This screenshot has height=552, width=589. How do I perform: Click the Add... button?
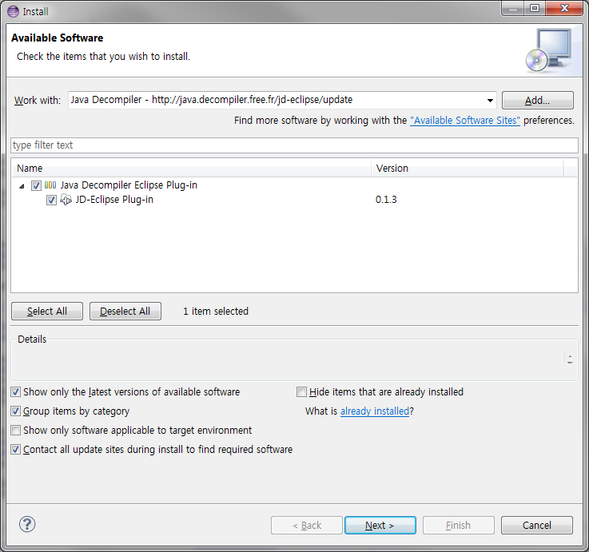pyautogui.click(x=538, y=101)
